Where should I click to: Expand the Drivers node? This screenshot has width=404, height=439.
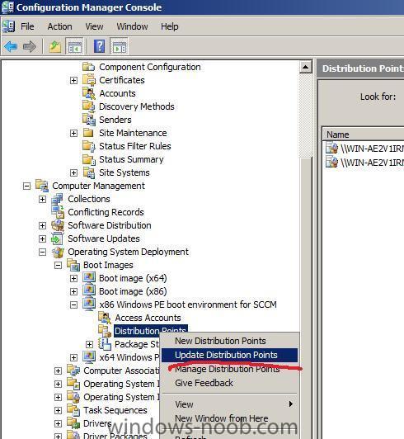click(58, 423)
